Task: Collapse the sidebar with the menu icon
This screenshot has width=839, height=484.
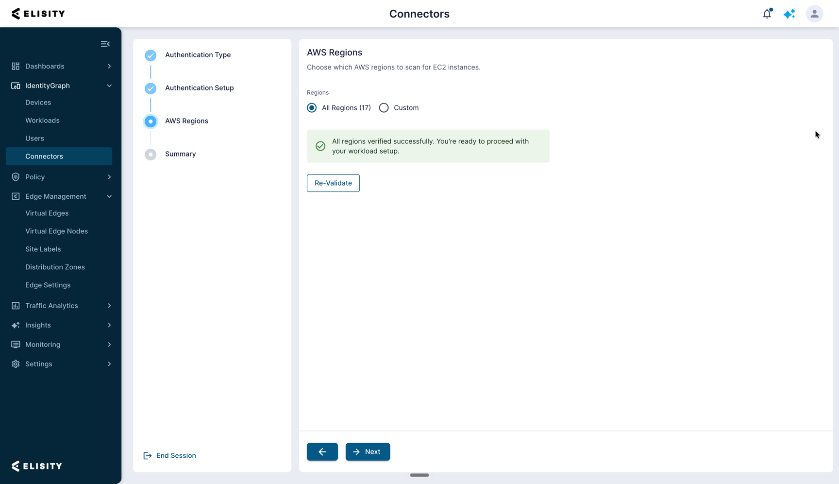Action: [x=105, y=44]
